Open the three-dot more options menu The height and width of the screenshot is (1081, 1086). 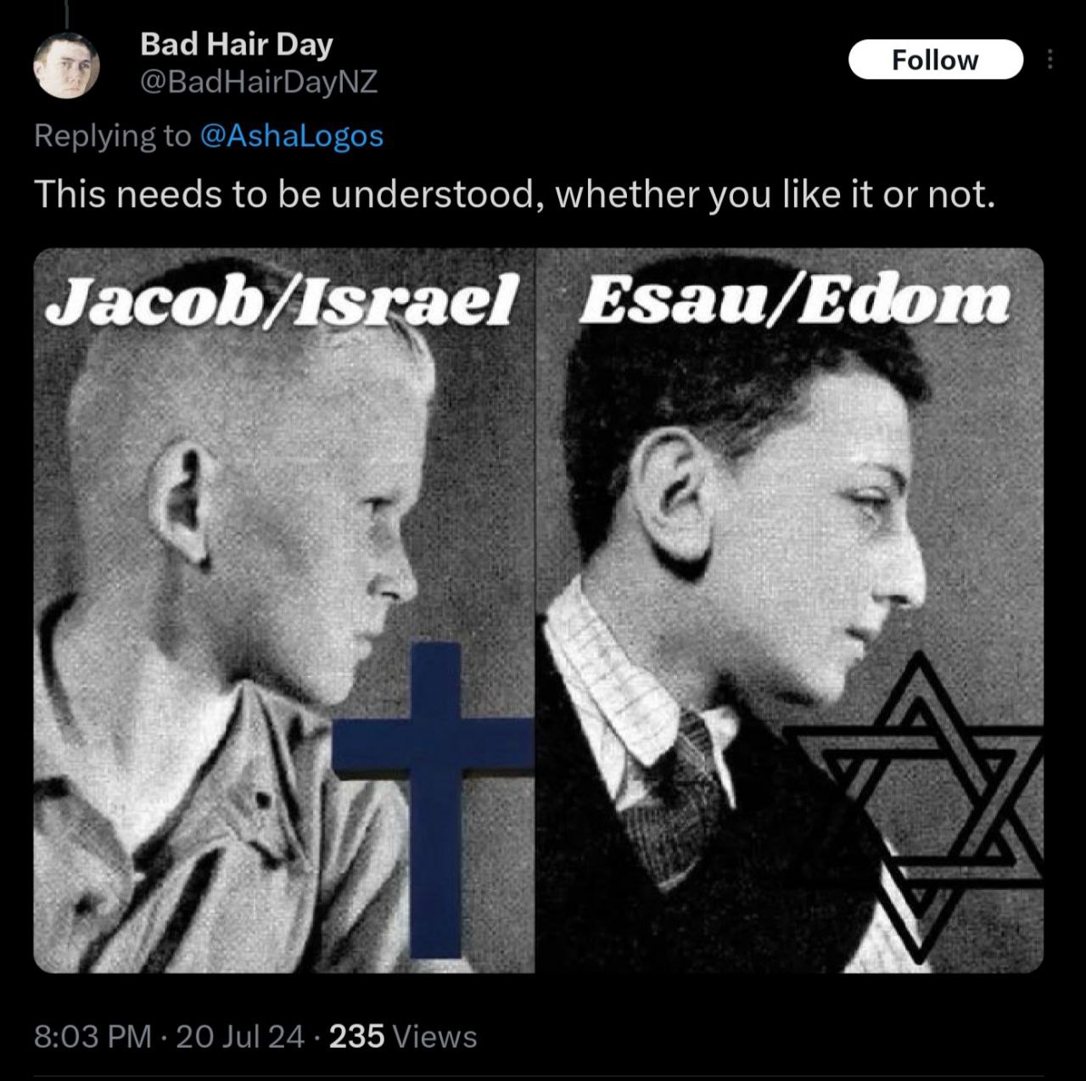pyautogui.click(x=1050, y=59)
